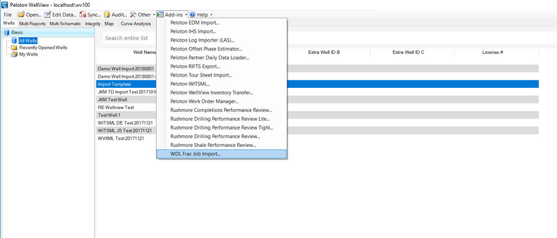Image resolution: width=557 pixels, height=238 pixels.
Task: Open the File menu
Action: [8, 14]
